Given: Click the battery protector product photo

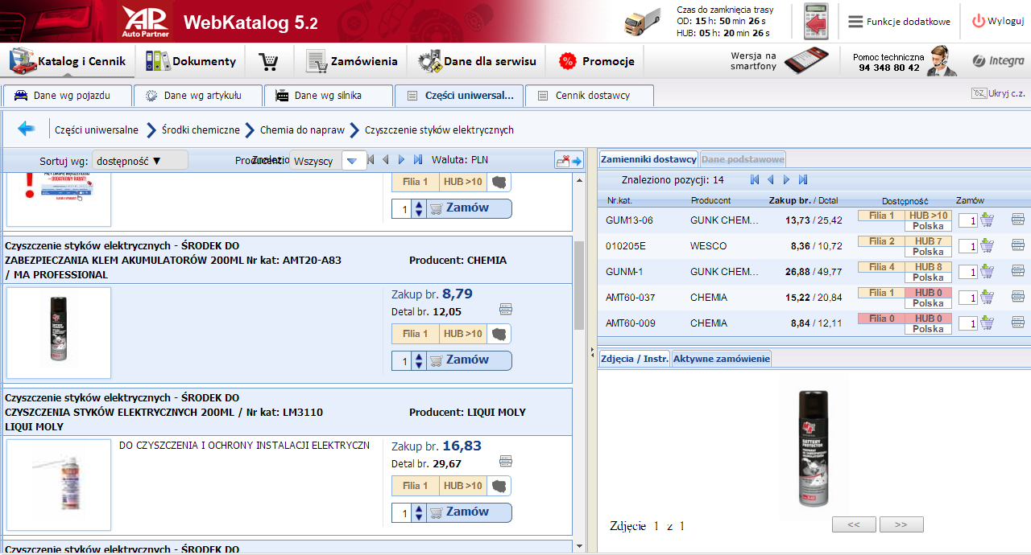Looking at the screenshot, I should 814,447.
